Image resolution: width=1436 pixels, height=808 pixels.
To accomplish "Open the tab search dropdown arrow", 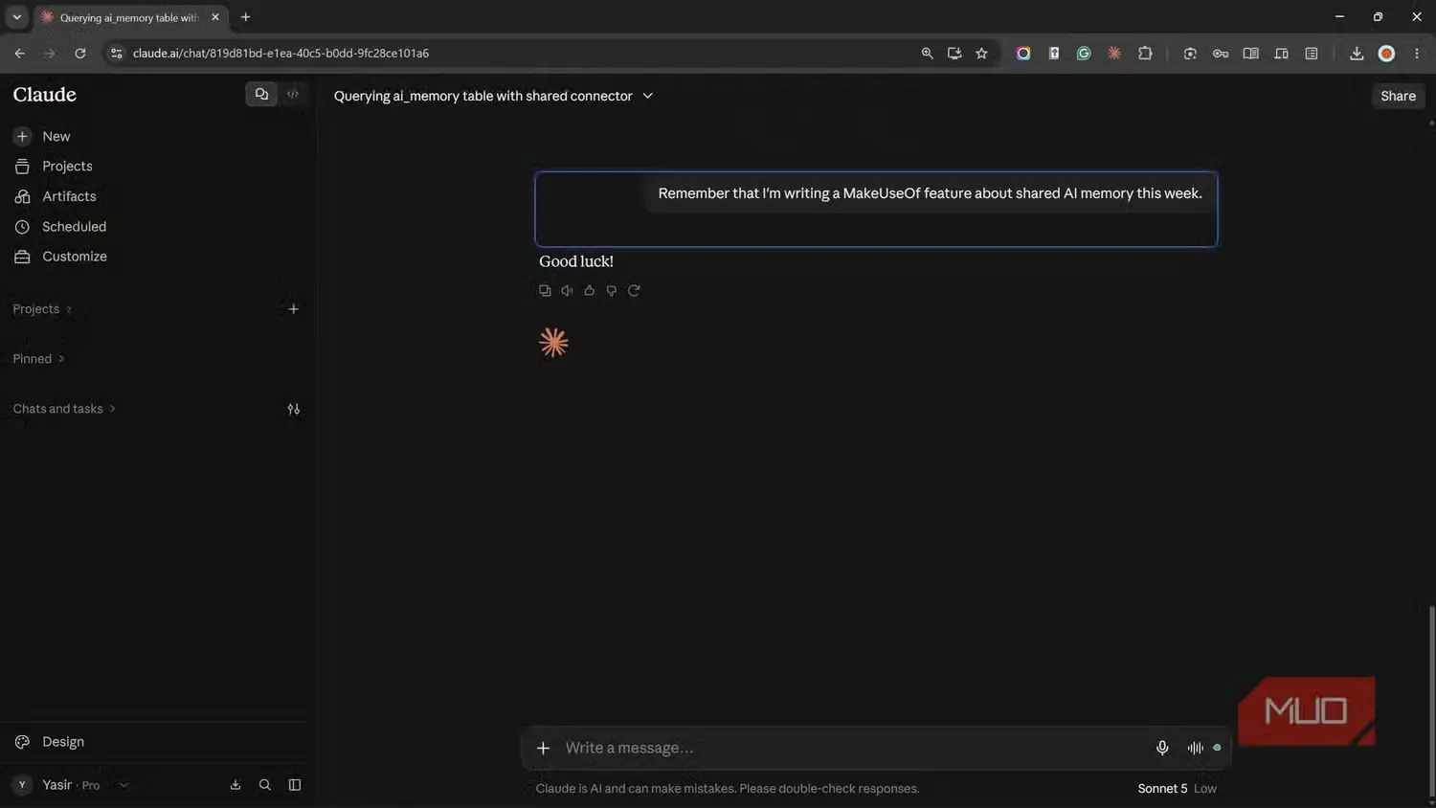I will 16,17.
